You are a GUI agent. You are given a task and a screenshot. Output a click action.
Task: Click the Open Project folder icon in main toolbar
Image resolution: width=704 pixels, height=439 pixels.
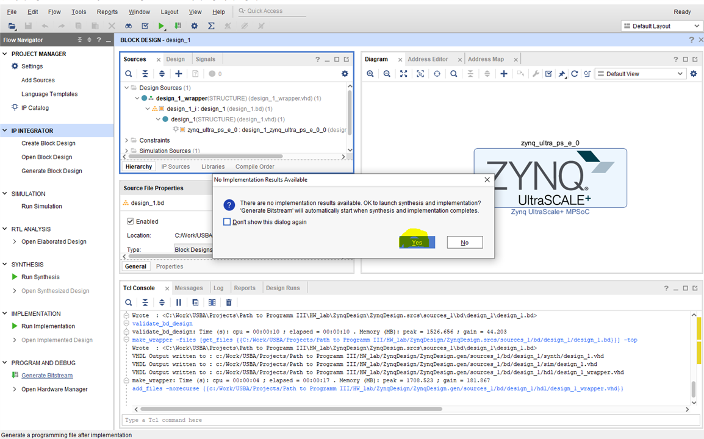pyautogui.click(x=12, y=26)
